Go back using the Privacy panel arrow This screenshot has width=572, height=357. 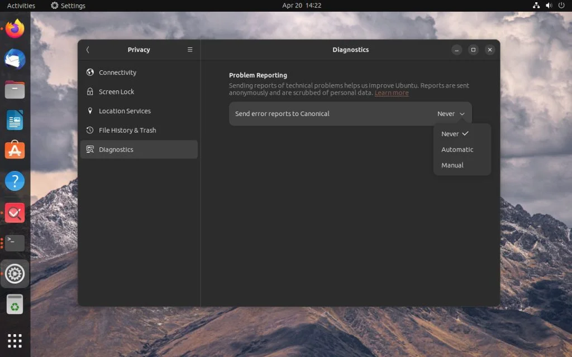(88, 49)
